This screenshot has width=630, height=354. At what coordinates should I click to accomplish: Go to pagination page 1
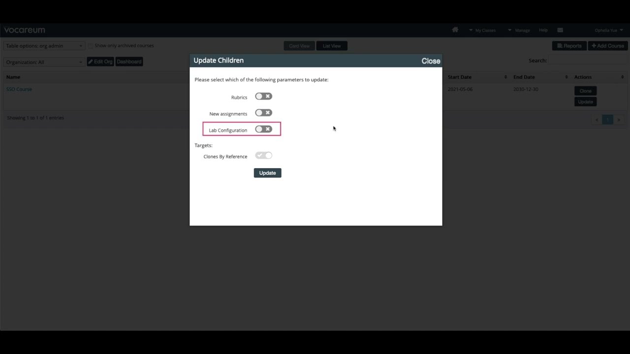[x=607, y=119]
